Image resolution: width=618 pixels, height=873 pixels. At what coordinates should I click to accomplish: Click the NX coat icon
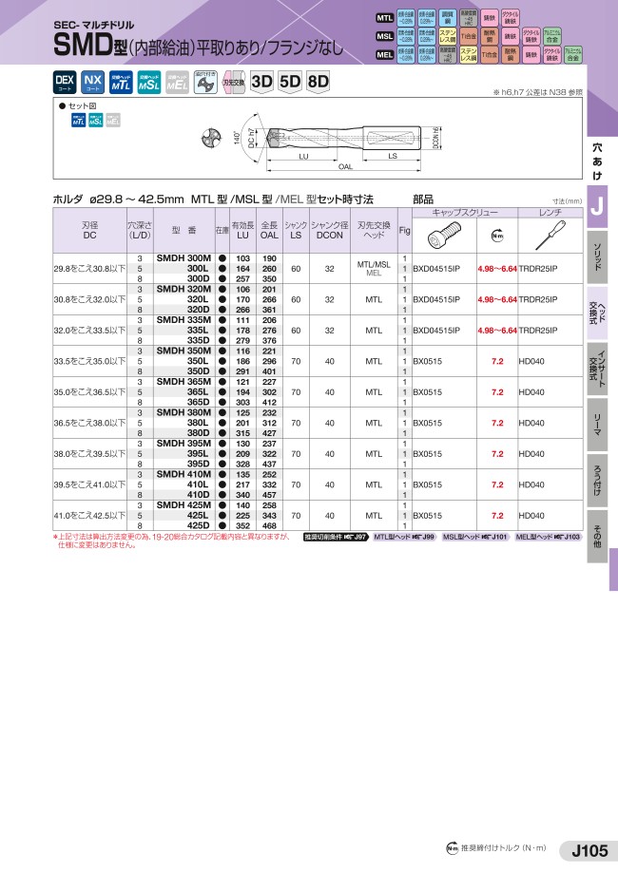[91, 82]
